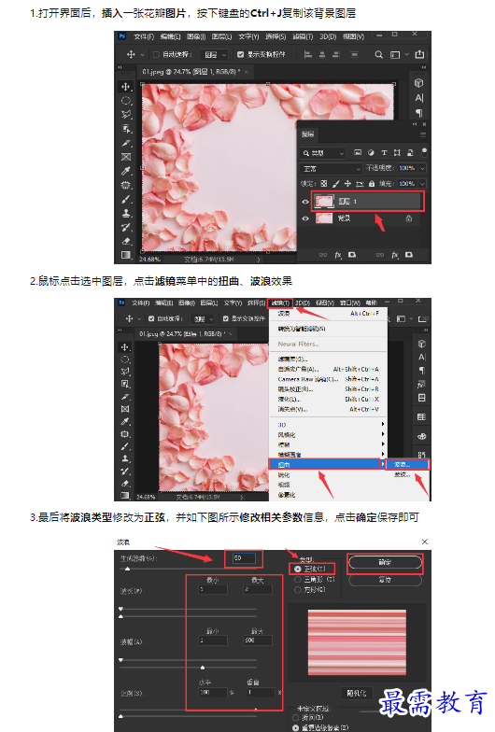Open the 图层 dropdown in step 1 options bar
The image size is (495, 732).
click(214, 55)
